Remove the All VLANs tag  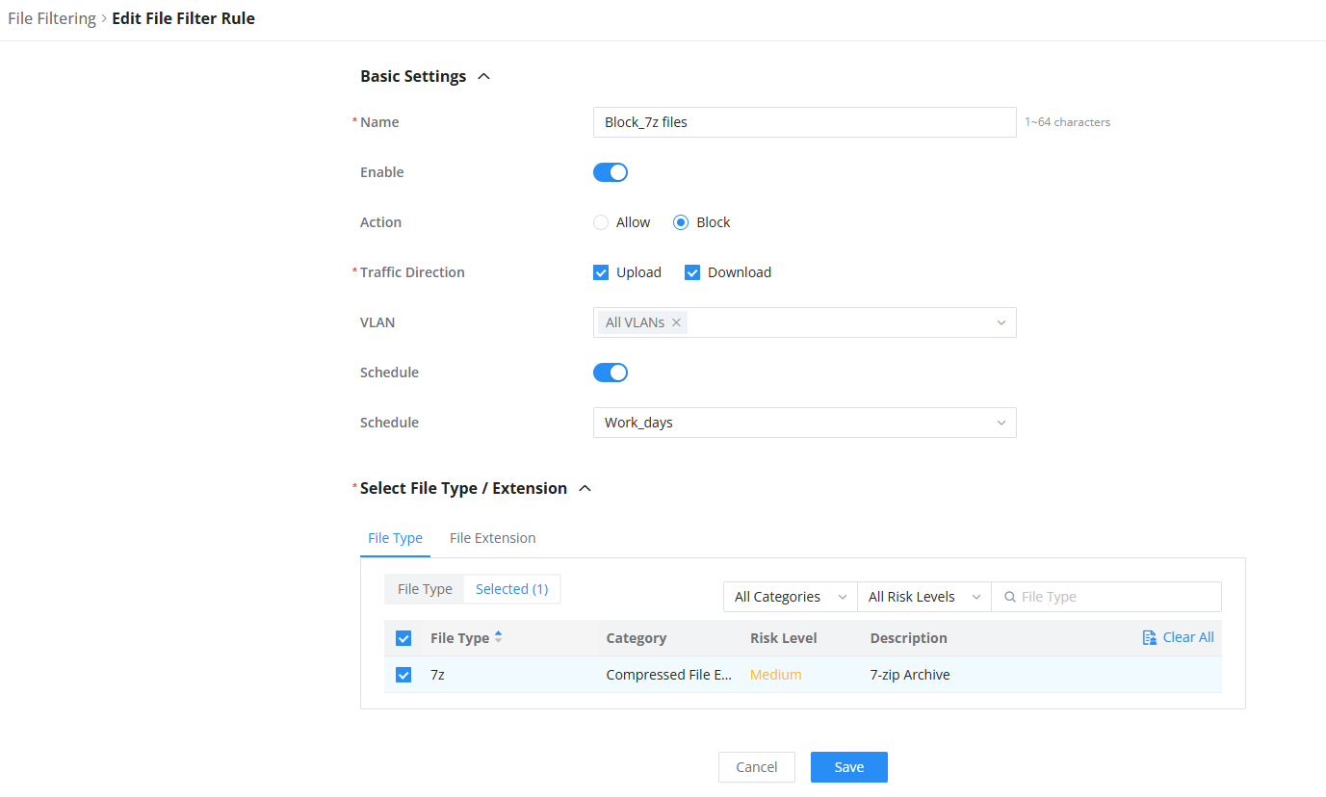point(677,322)
